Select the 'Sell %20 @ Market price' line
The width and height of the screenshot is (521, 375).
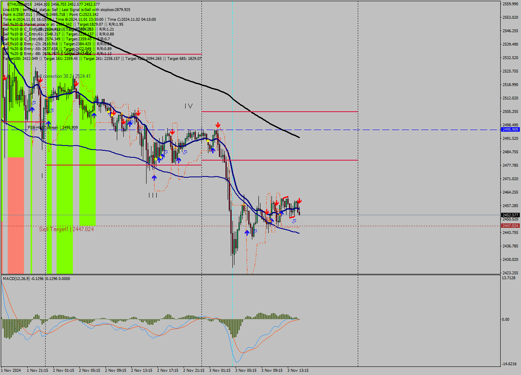coord(63,24)
